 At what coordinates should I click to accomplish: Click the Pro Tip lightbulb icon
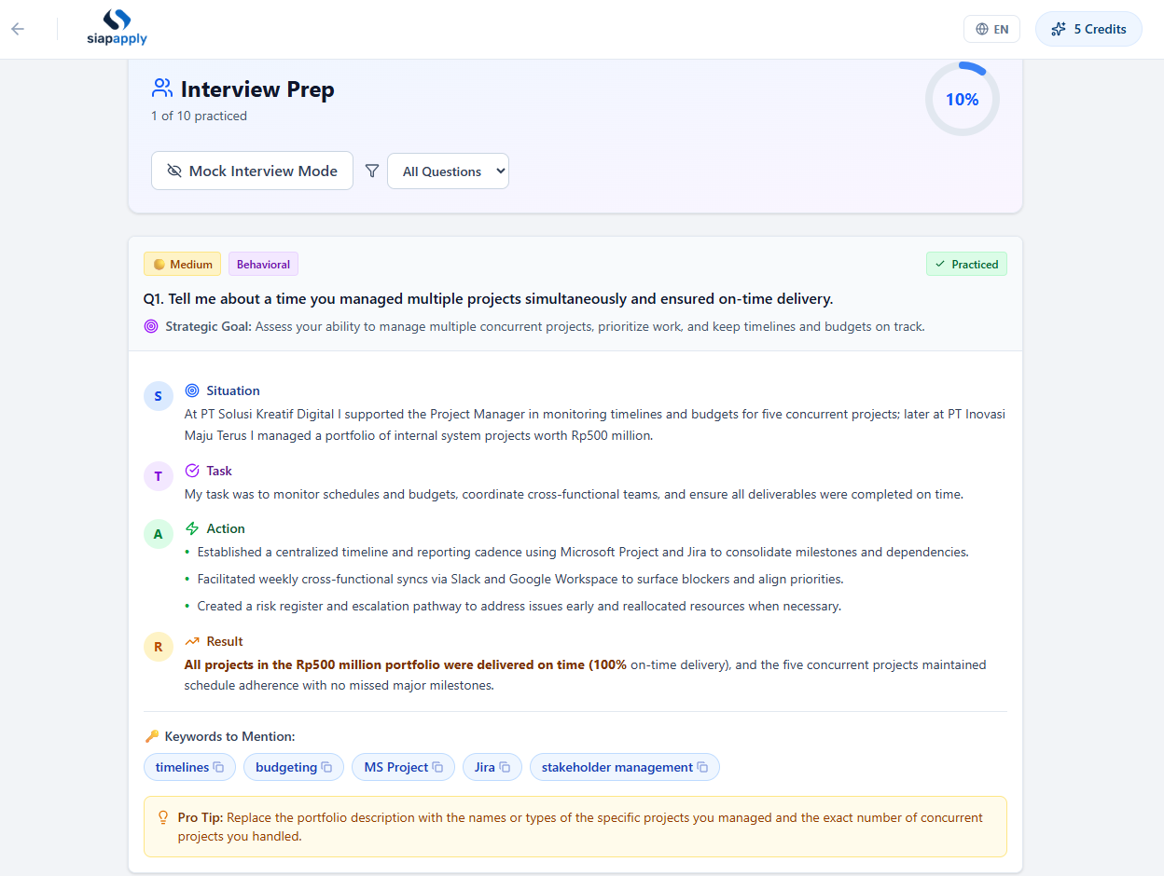click(163, 817)
